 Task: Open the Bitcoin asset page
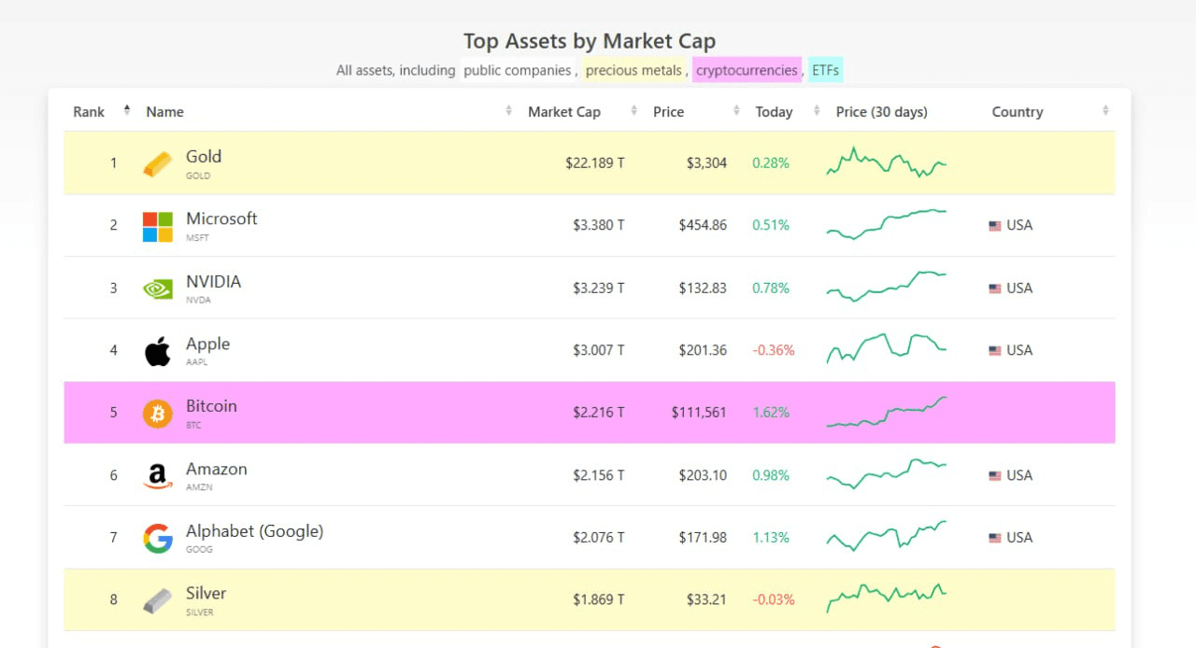point(211,406)
